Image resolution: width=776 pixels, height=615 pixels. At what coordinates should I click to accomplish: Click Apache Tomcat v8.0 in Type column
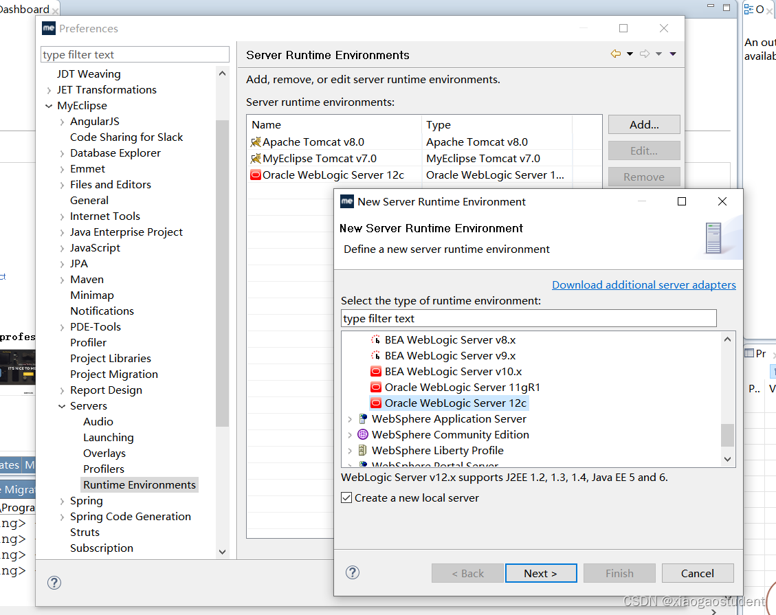[x=476, y=142]
